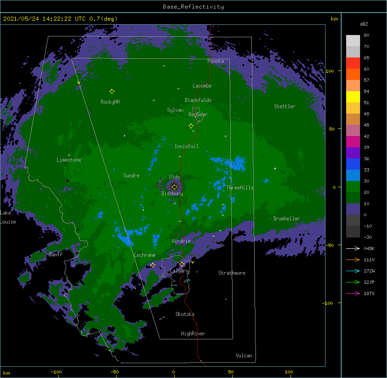The height and width of the screenshot is (378, 387).
Task: Click the Limestone label
Action: pos(69,160)
